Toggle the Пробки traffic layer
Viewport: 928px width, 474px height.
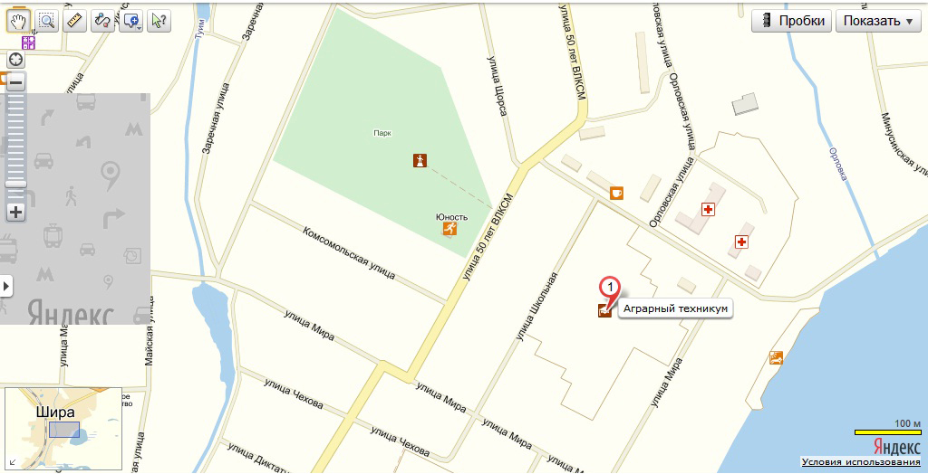pos(791,22)
